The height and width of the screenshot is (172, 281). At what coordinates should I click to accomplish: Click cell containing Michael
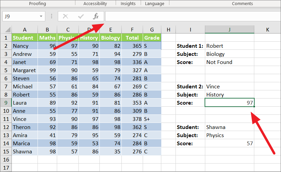point(25,87)
